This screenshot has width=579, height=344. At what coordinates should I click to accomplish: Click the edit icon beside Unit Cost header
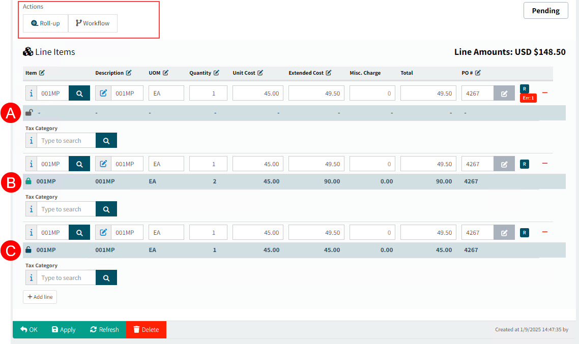point(260,73)
